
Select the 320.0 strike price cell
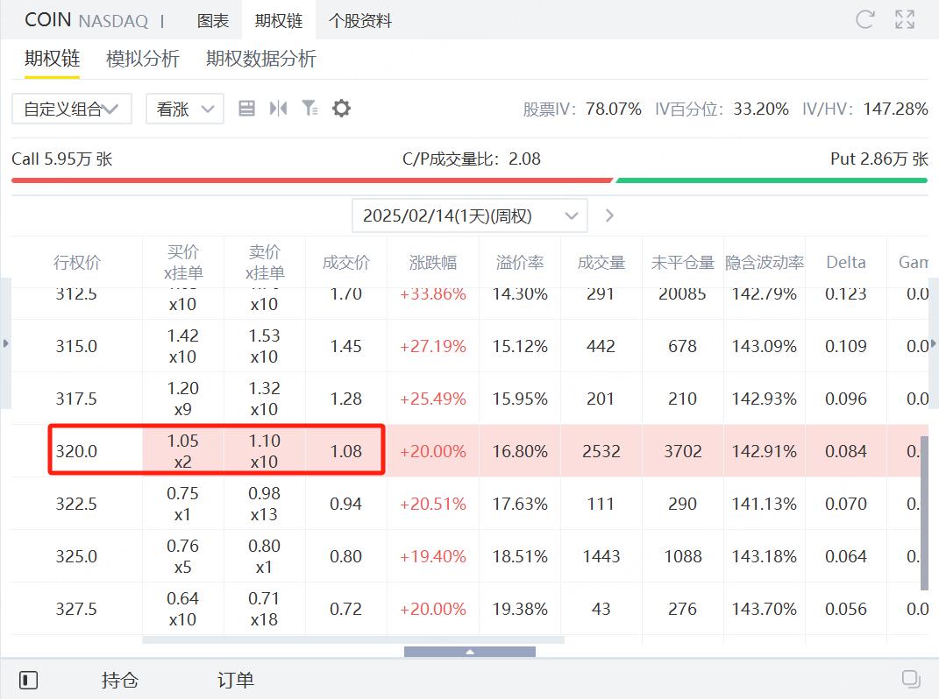click(x=76, y=451)
